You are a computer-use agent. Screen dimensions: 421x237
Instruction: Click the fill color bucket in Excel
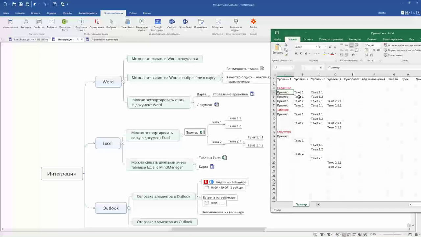[x=325, y=54]
